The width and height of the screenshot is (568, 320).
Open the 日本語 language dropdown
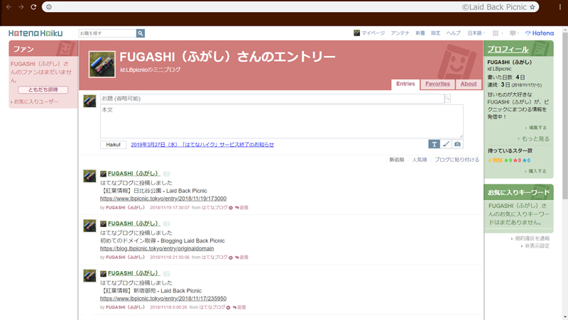click(x=476, y=33)
